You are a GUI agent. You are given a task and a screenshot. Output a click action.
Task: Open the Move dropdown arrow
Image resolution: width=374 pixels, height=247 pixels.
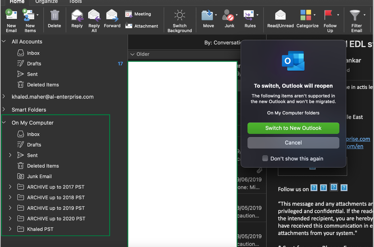click(x=216, y=15)
